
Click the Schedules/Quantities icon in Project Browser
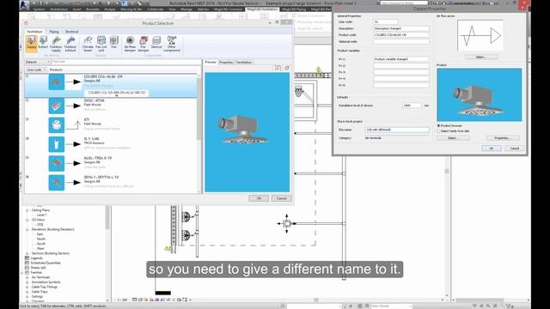click(x=27, y=263)
